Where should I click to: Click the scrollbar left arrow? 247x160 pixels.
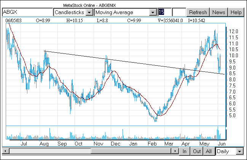(5, 151)
